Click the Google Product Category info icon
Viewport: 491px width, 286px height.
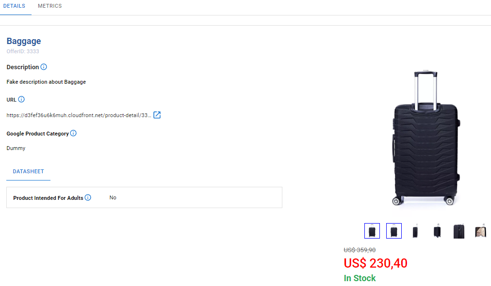73,133
